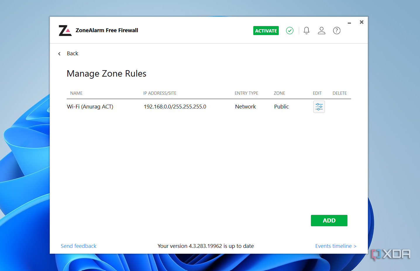
Task: Click the IP ADDRESS/SITE column header
Action: (160, 93)
